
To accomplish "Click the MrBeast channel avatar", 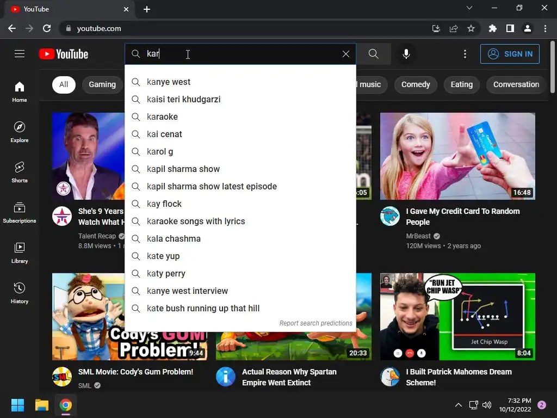I will point(389,216).
